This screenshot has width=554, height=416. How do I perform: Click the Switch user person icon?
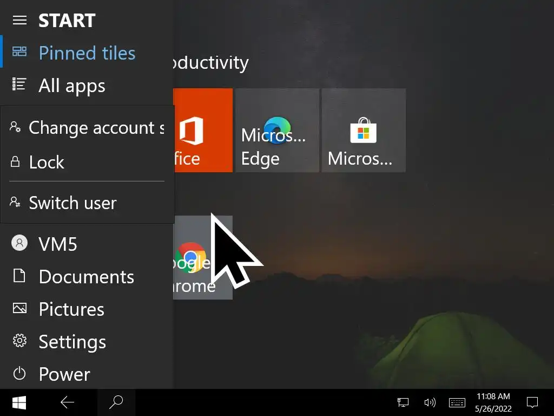15,202
